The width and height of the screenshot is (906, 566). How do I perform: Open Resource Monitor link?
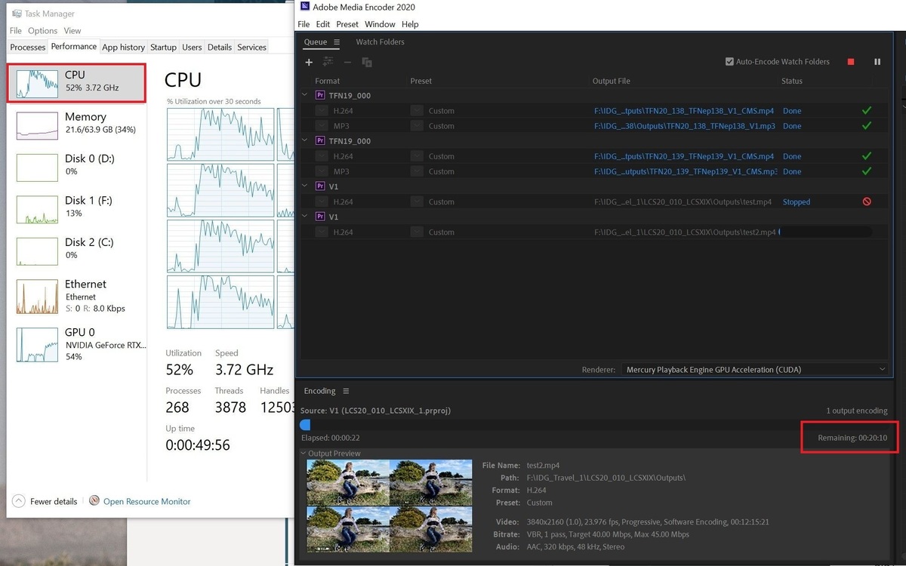(x=146, y=501)
